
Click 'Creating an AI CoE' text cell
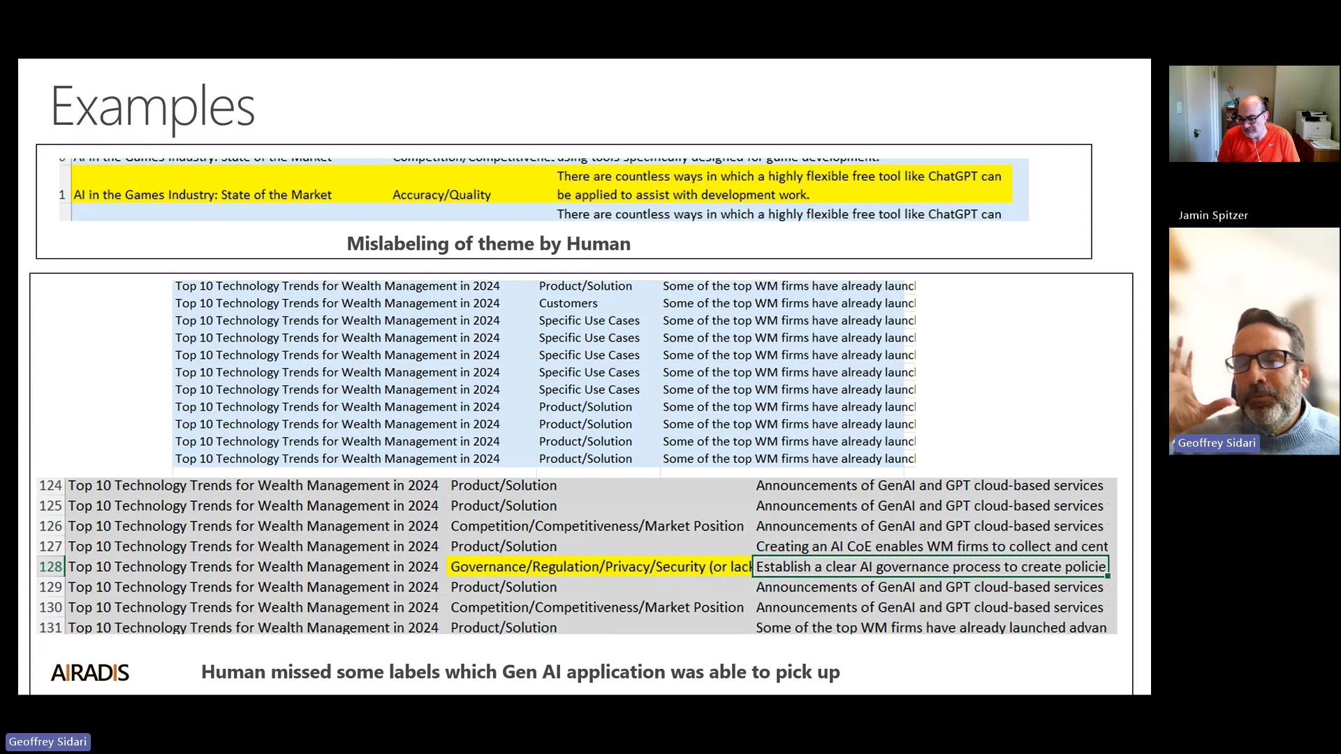(931, 547)
